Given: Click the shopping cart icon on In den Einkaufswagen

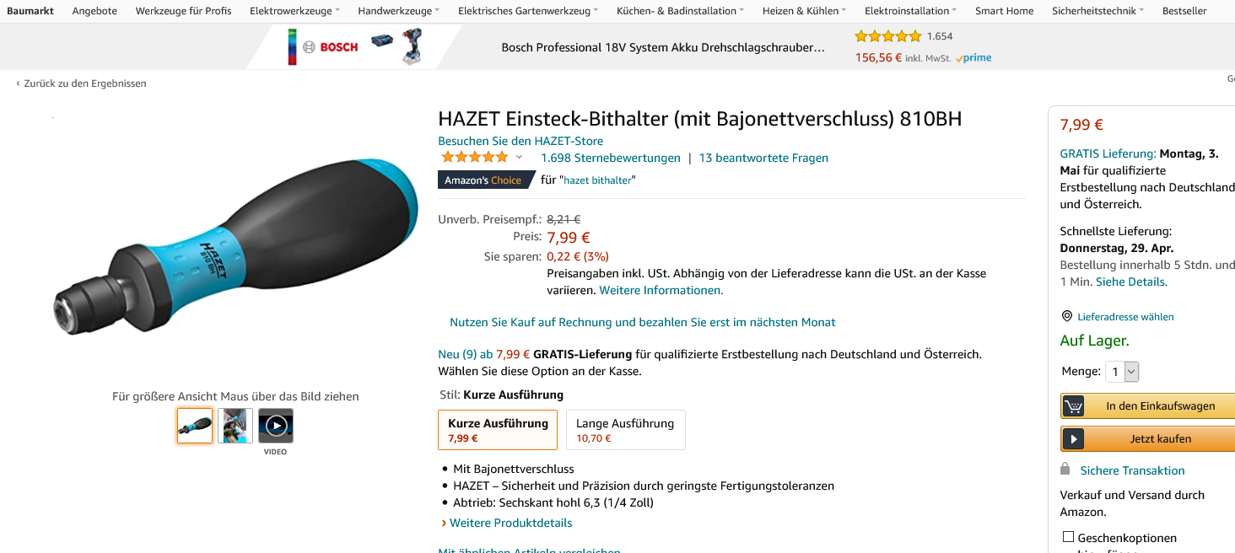Looking at the screenshot, I should 1073,406.
